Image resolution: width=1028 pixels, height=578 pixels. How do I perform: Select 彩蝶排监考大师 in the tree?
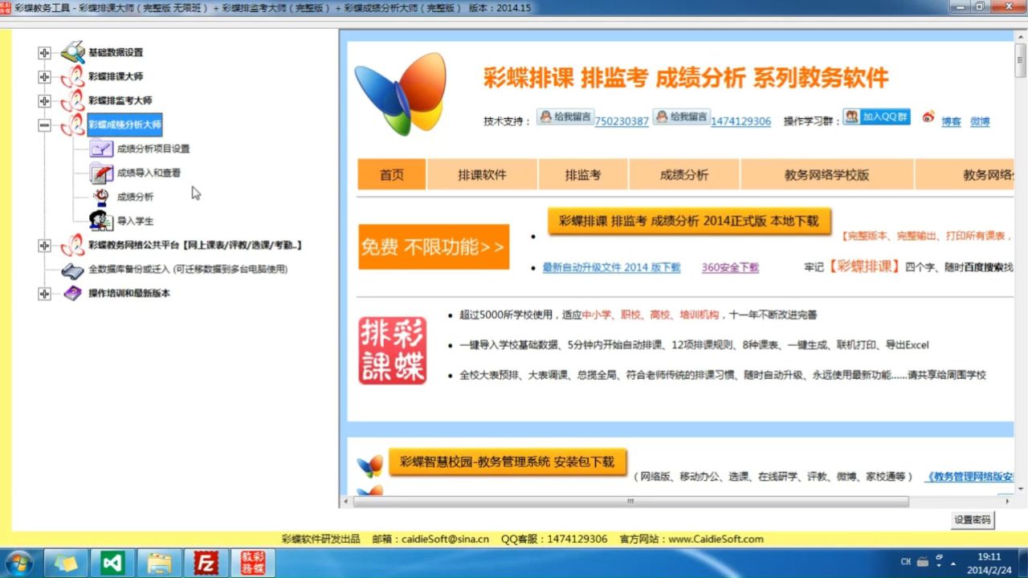tap(120, 101)
